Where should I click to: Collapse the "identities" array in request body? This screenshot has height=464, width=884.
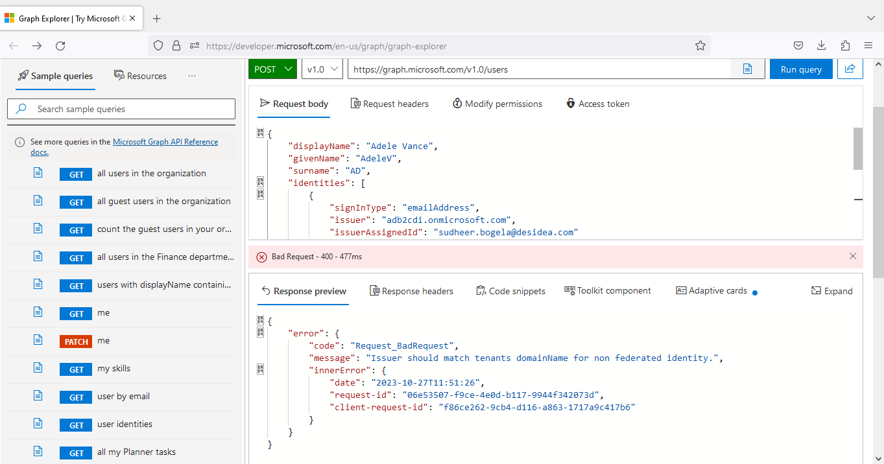(x=260, y=183)
